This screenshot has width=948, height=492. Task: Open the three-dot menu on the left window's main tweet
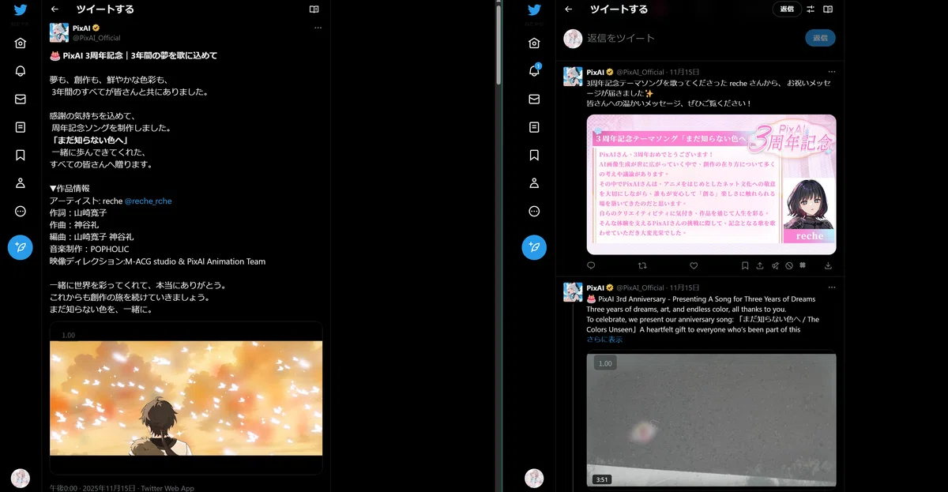(x=318, y=28)
